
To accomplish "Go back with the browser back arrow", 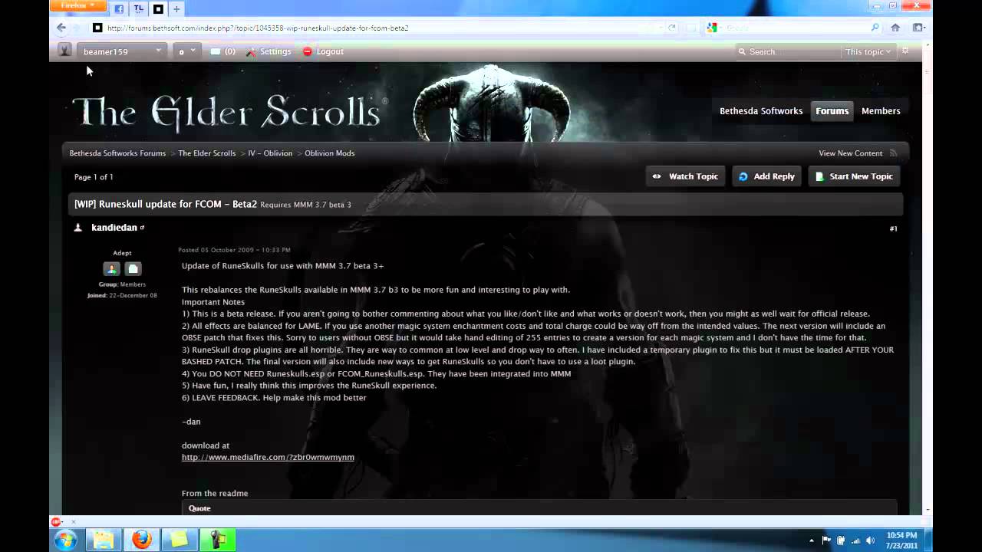I will pyautogui.click(x=61, y=28).
